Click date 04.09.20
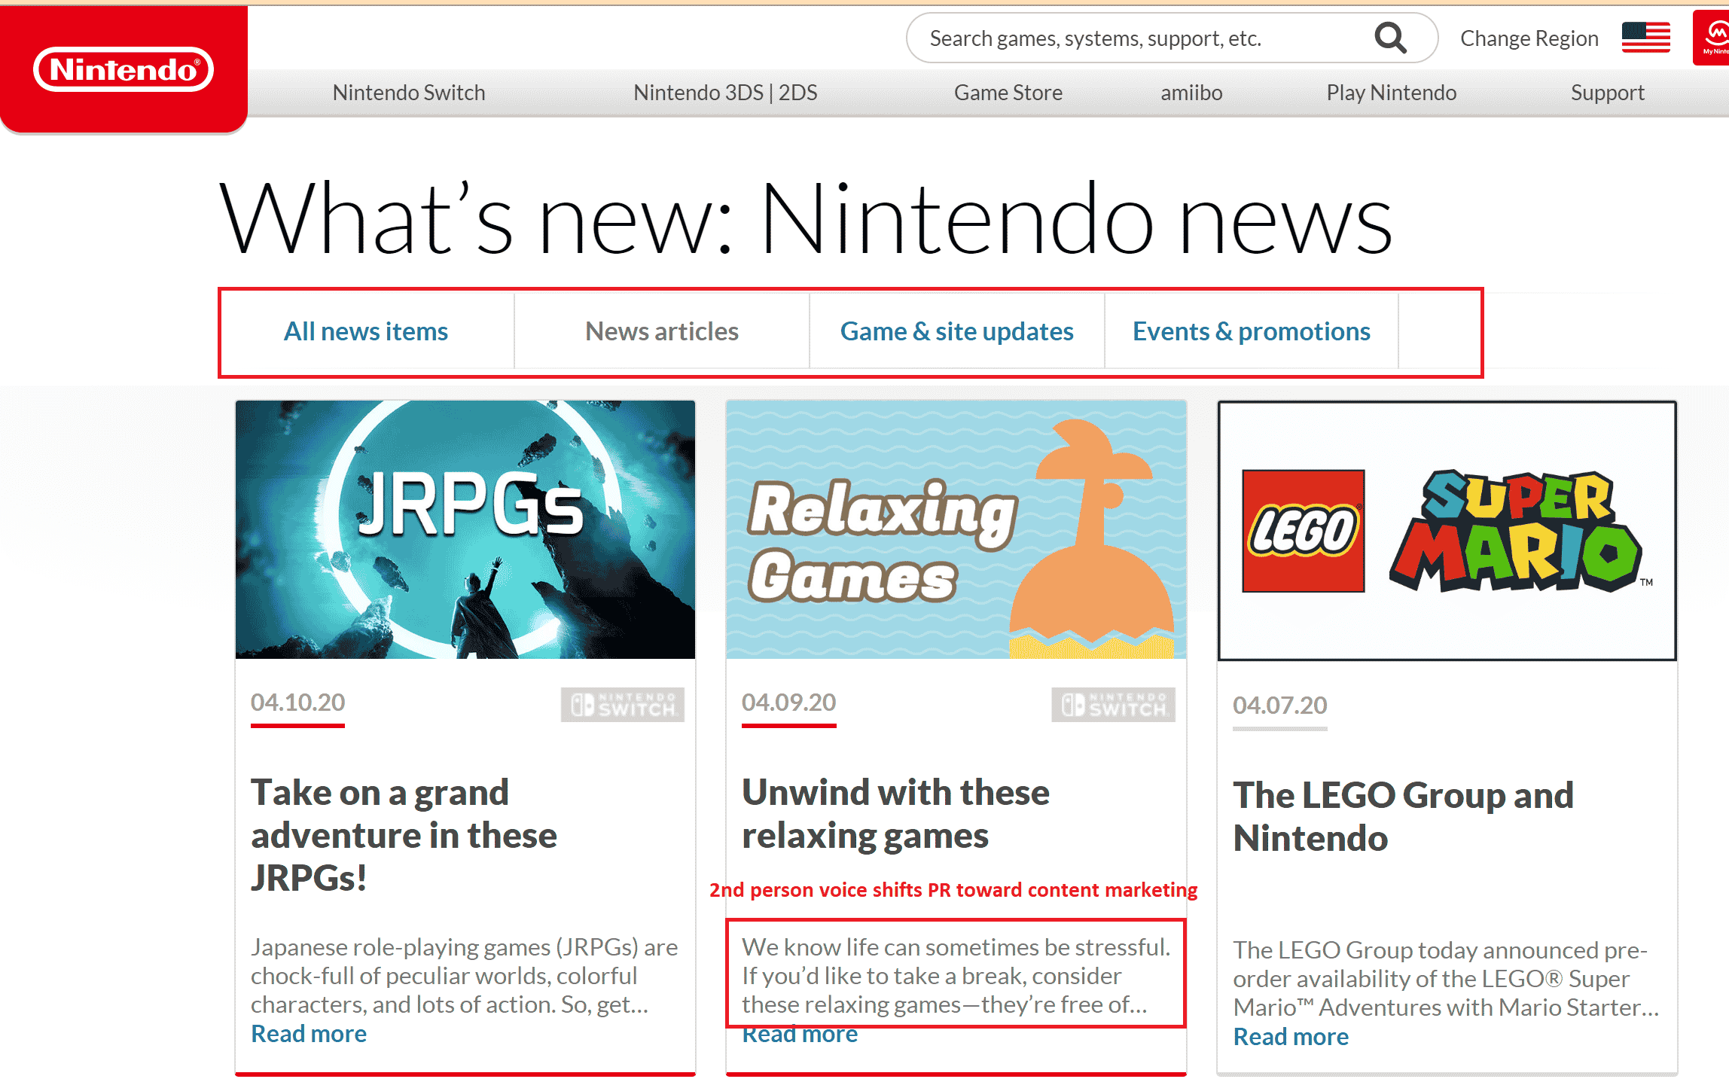The image size is (1729, 1082). (x=788, y=702)
